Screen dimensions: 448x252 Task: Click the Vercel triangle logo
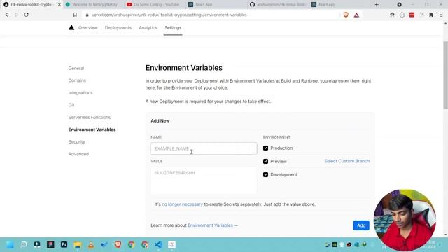pyautogui.click(x=71, y=27)
